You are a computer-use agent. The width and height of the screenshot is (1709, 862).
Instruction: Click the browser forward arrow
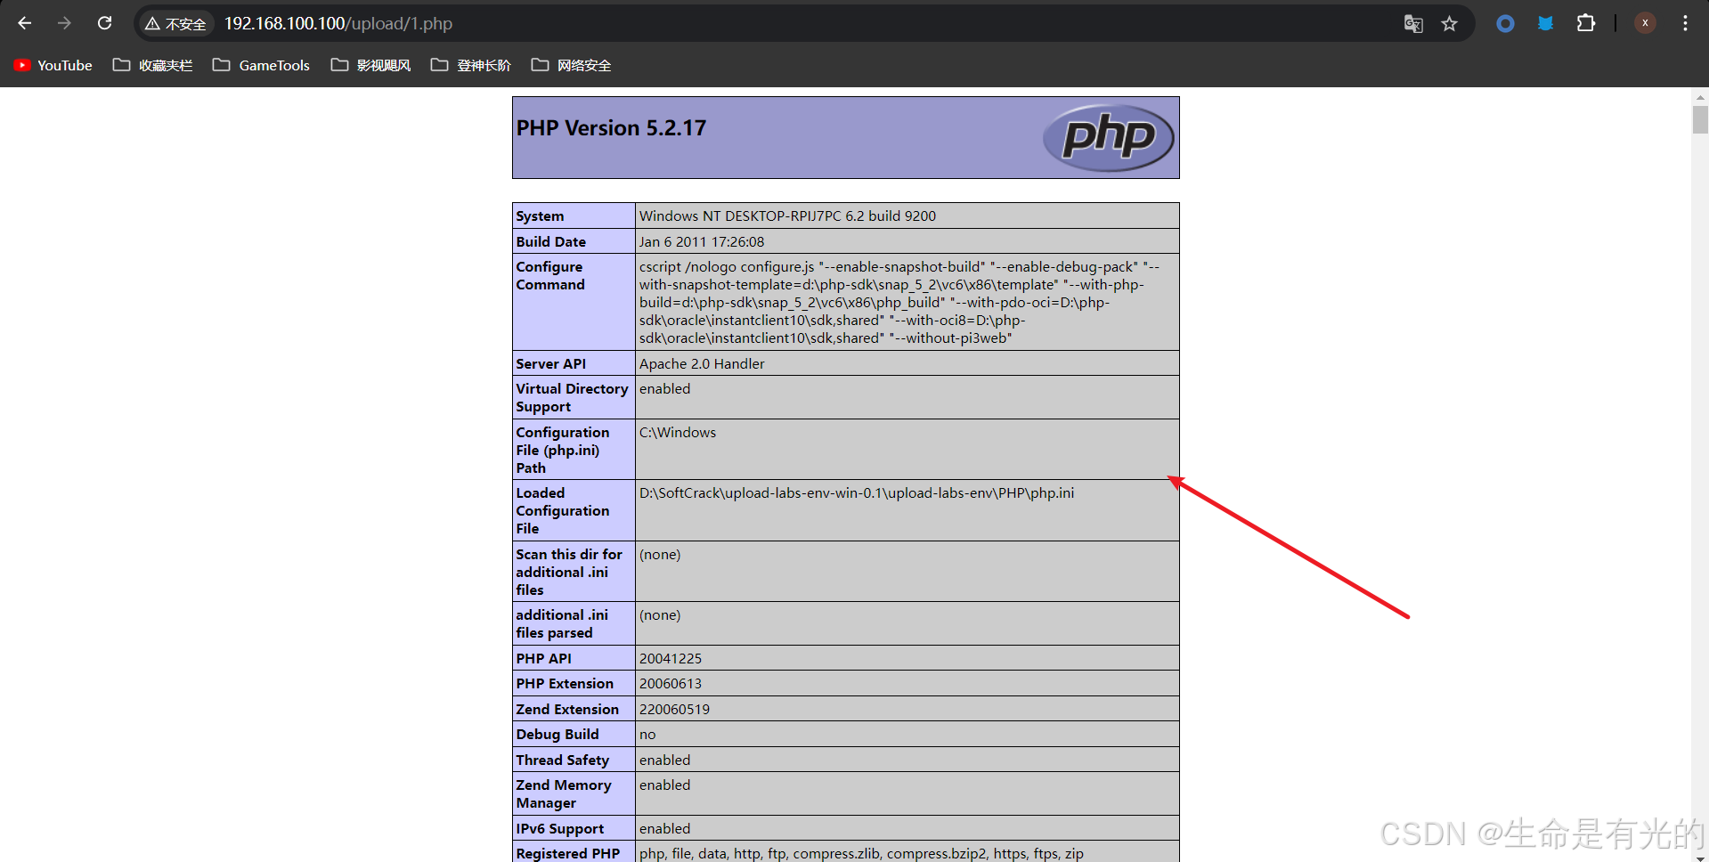click(x=64, y=23)
